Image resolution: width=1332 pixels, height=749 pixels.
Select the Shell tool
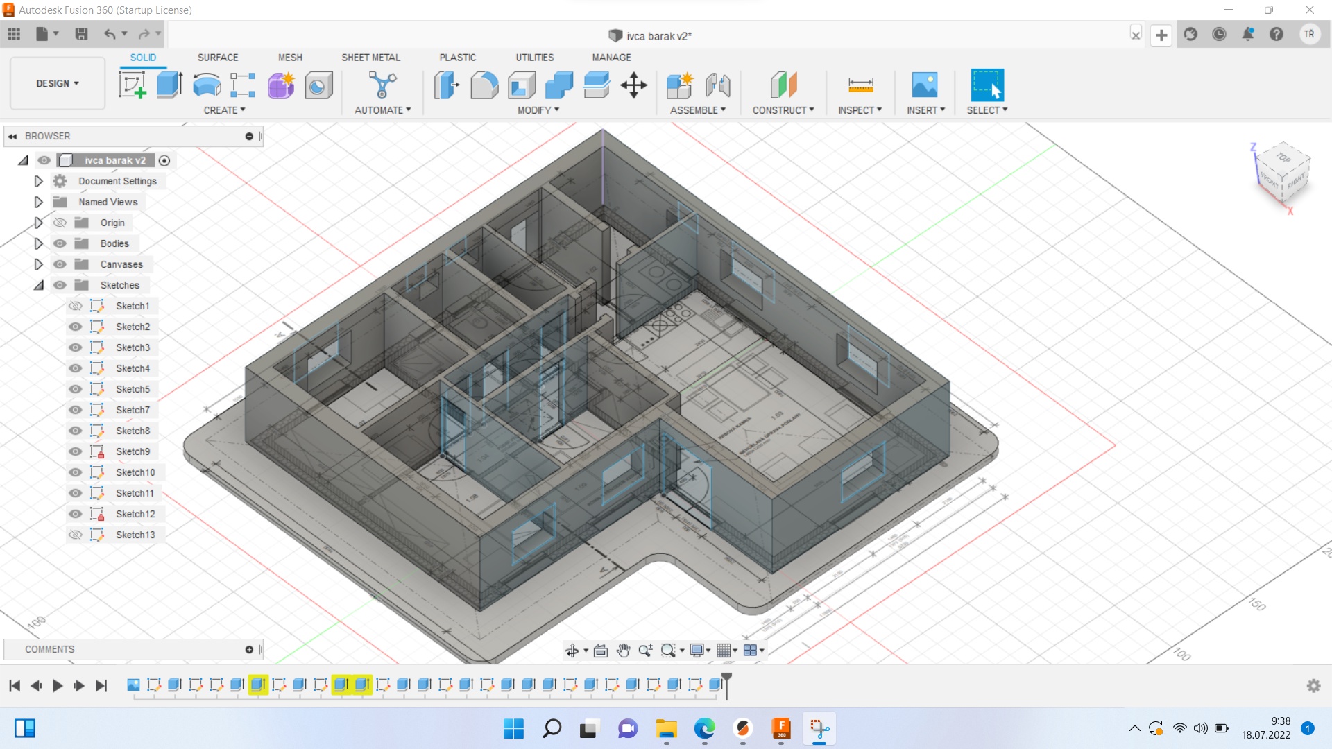pyautogui.click(x=522, y=85)
